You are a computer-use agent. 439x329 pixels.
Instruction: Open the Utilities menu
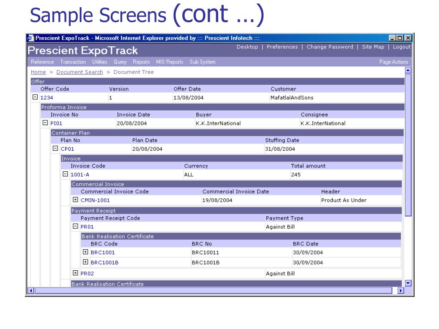coord(99,62)
